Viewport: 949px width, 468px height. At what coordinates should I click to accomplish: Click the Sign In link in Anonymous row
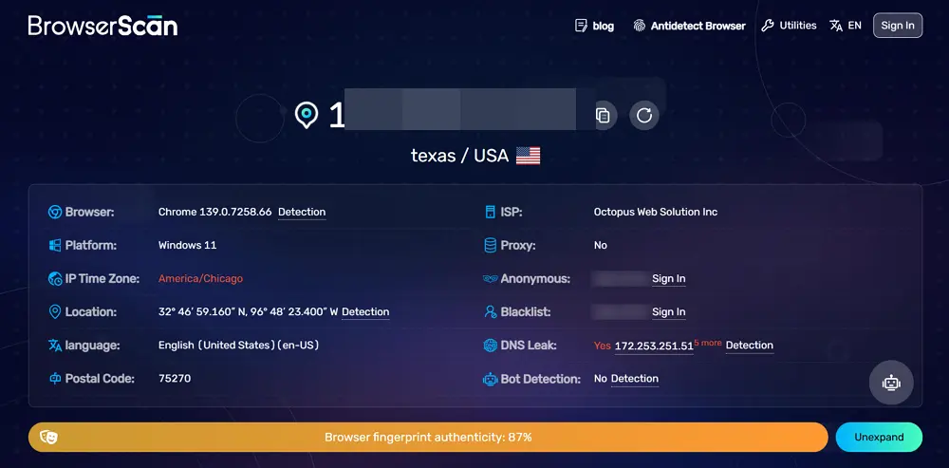click(668, 279)
